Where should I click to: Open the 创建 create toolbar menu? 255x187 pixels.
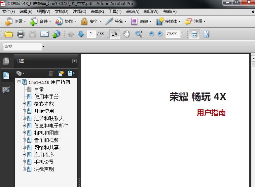(16, 21)
